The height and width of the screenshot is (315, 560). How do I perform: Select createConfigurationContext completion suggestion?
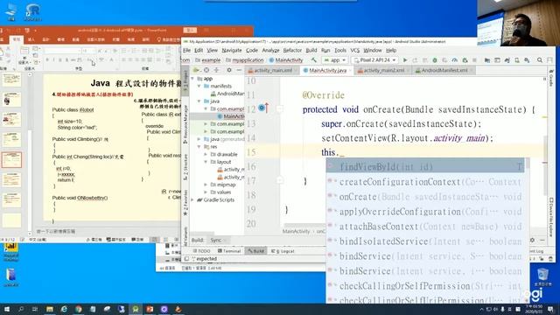(x=425, y=182)
